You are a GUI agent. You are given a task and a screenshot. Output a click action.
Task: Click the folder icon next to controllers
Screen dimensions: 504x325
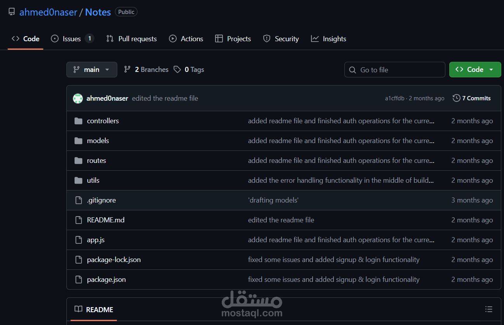[x=78, y=121]
